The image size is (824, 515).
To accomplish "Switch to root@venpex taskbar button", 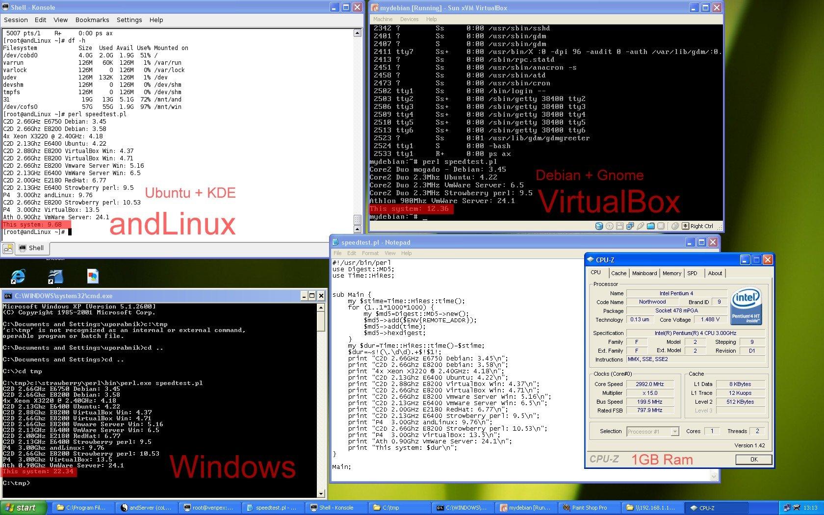I will 209,508.
